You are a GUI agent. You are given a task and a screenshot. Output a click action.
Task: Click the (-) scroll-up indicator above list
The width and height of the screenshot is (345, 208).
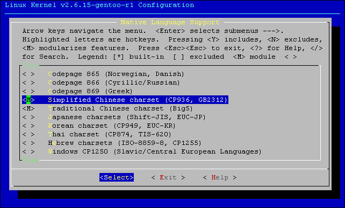tap(31, 65)
